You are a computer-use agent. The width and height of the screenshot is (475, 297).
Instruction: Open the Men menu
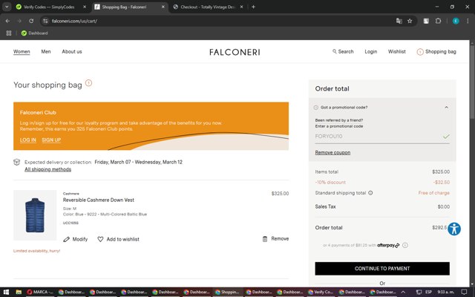(x=46, y=51)
